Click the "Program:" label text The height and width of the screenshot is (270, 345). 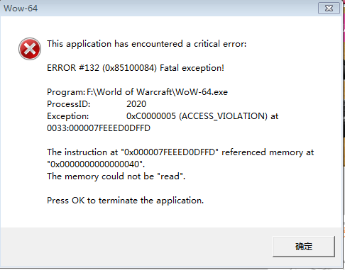tap(66, 92)
